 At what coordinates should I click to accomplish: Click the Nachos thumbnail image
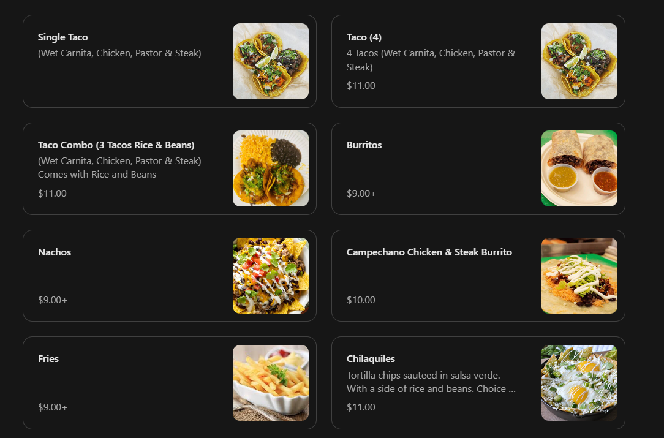pyautogui.click(x=271, y=275)
